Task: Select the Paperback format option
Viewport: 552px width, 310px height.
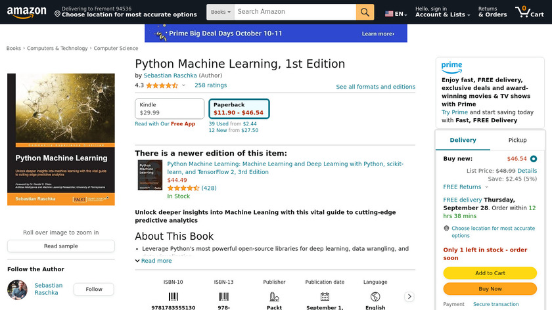Action: (x=239, y=108)
